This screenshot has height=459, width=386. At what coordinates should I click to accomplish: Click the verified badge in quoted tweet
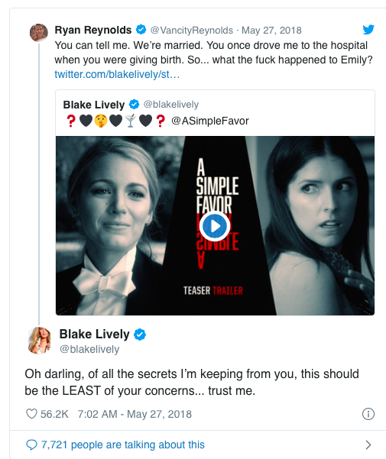(134, 104)
